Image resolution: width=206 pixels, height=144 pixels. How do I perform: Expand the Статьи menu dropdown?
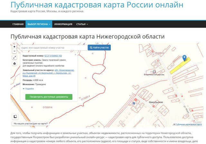(82, 24)
